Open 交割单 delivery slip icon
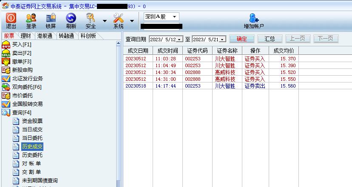 click(16, 172)
